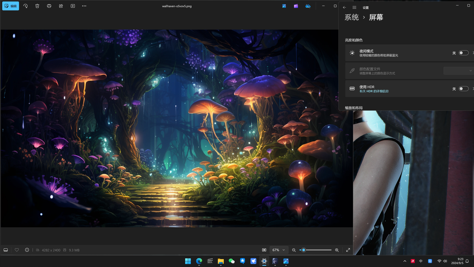Enable the 使用 HDR toggle switch

tap(463, 89)
